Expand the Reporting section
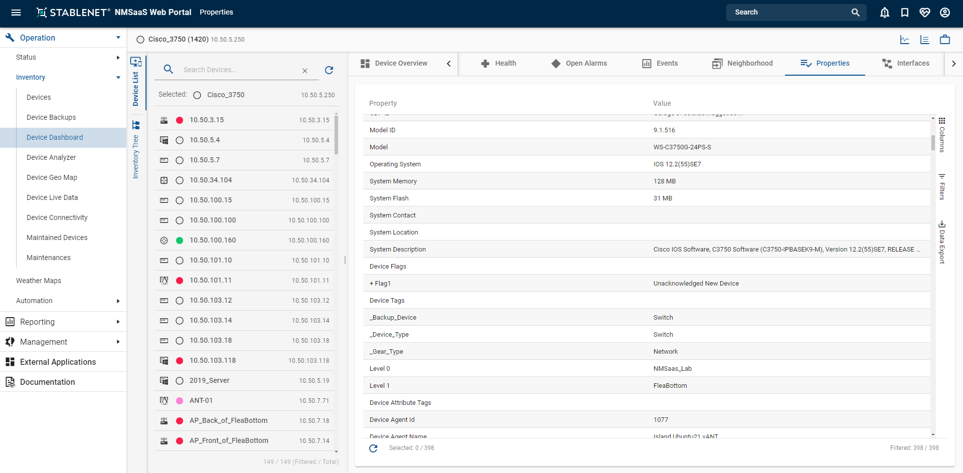 point(118,322)
